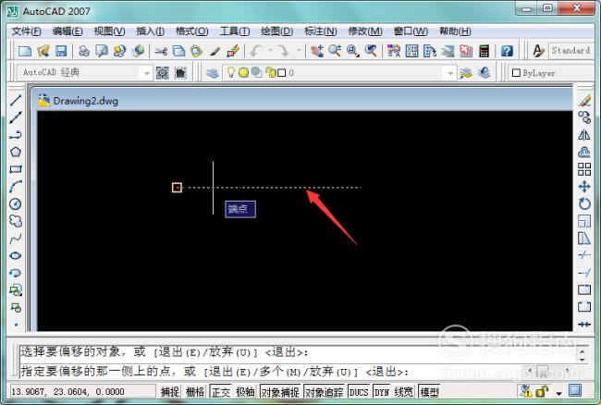This screenshot has height=405, width=601.
Task: Open status bar tray menu arrow
Action: click(558, 393)
